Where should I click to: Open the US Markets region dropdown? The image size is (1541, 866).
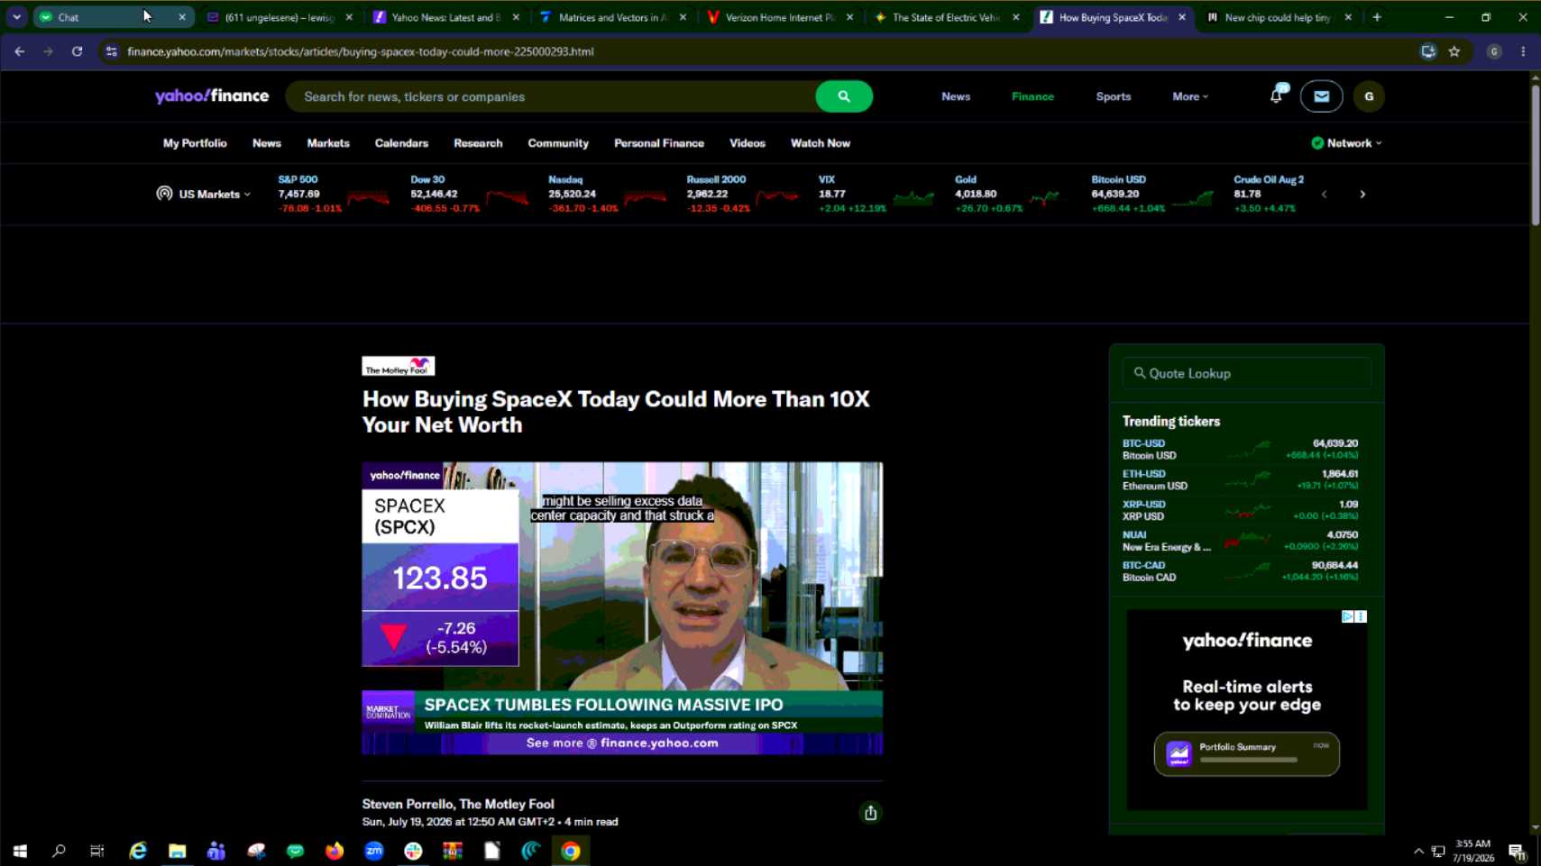coord(204,194)
